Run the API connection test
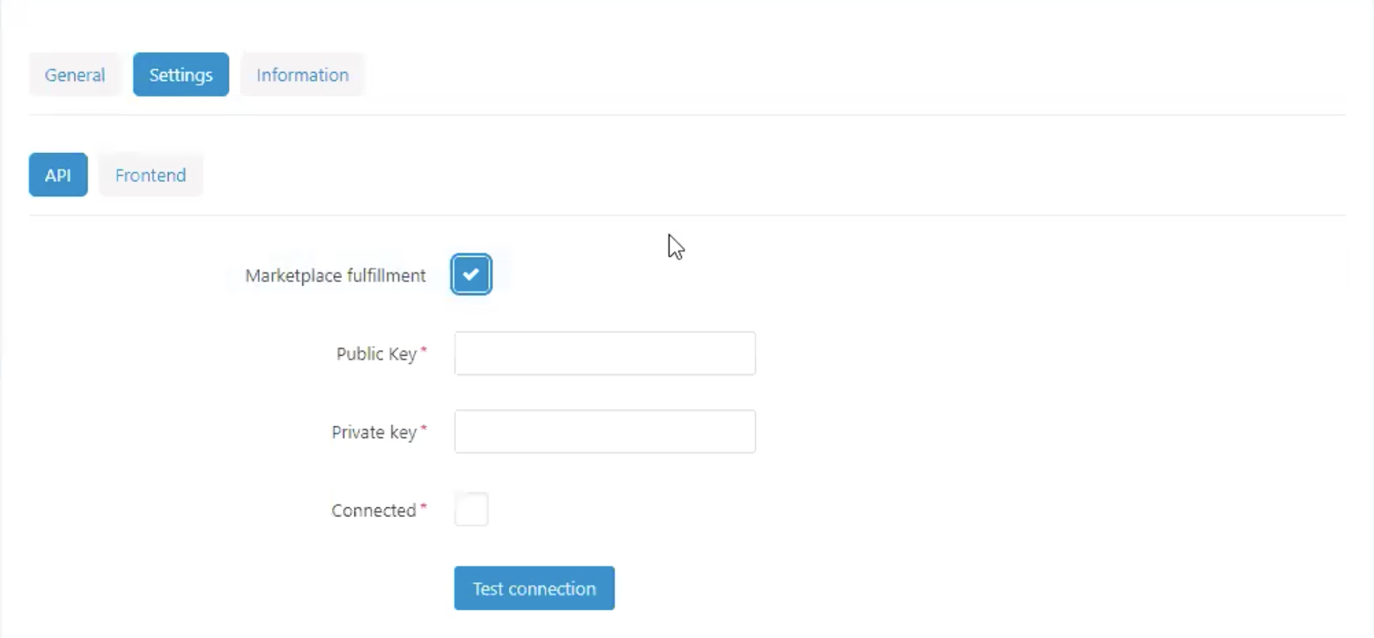This screenshot has height=638, width=1374. [534, 588]
